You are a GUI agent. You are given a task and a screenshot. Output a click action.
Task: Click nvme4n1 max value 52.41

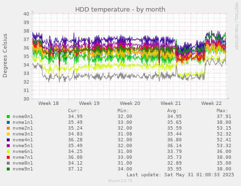pyautogui.click(x=224, y=140)
